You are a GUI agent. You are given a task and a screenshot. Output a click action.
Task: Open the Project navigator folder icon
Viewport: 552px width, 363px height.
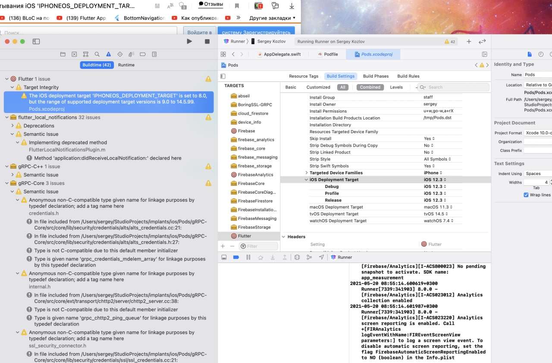coord(63,54)
